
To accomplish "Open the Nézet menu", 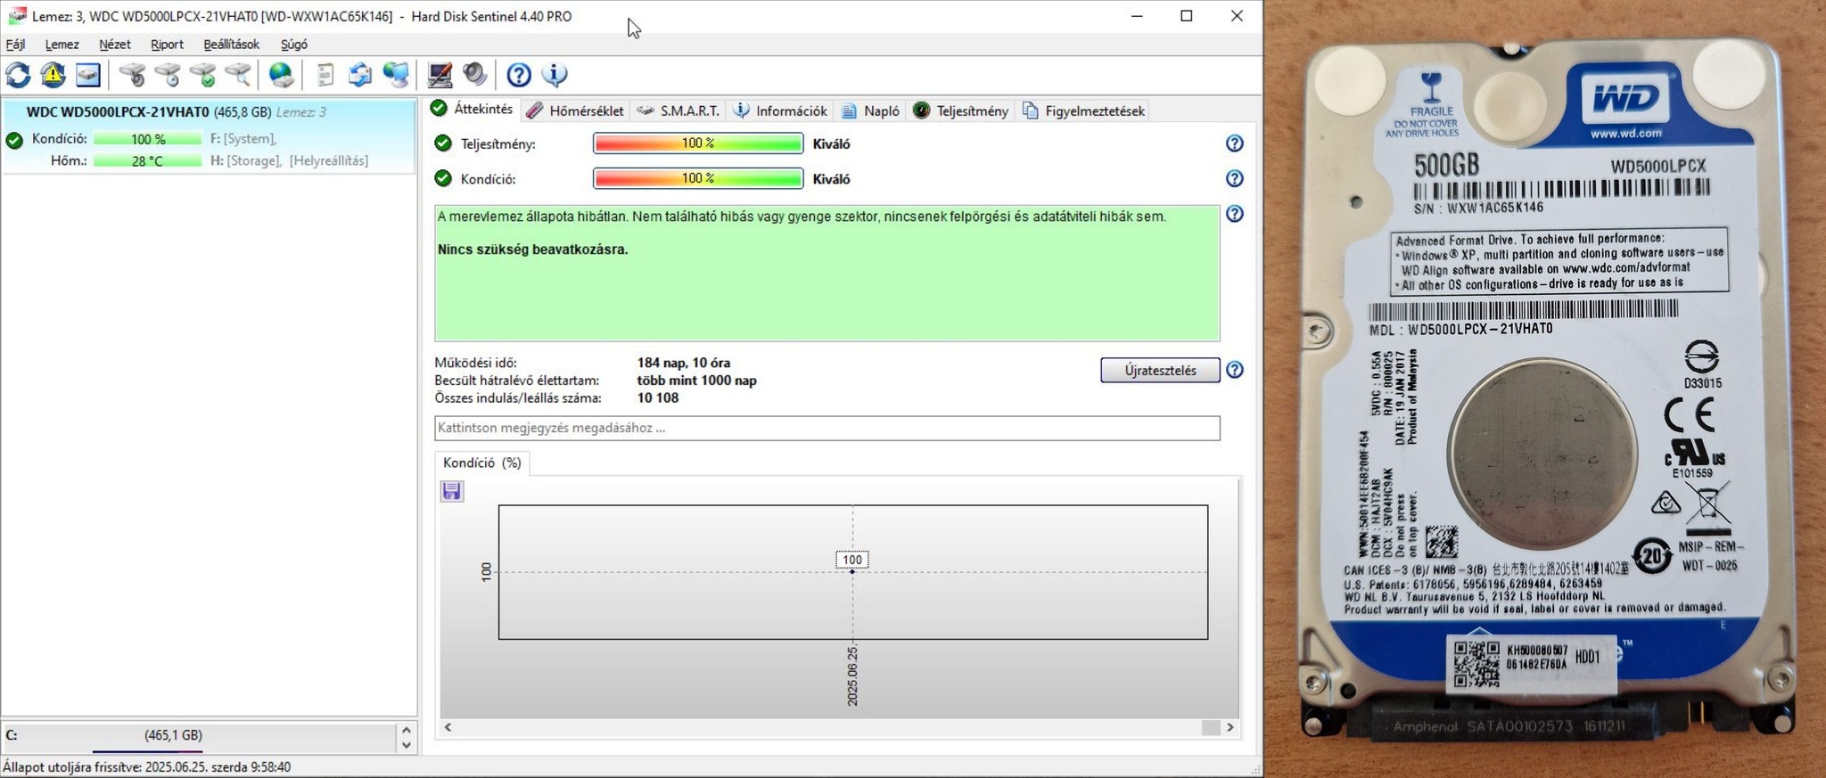I will click(x=115, y=44).
